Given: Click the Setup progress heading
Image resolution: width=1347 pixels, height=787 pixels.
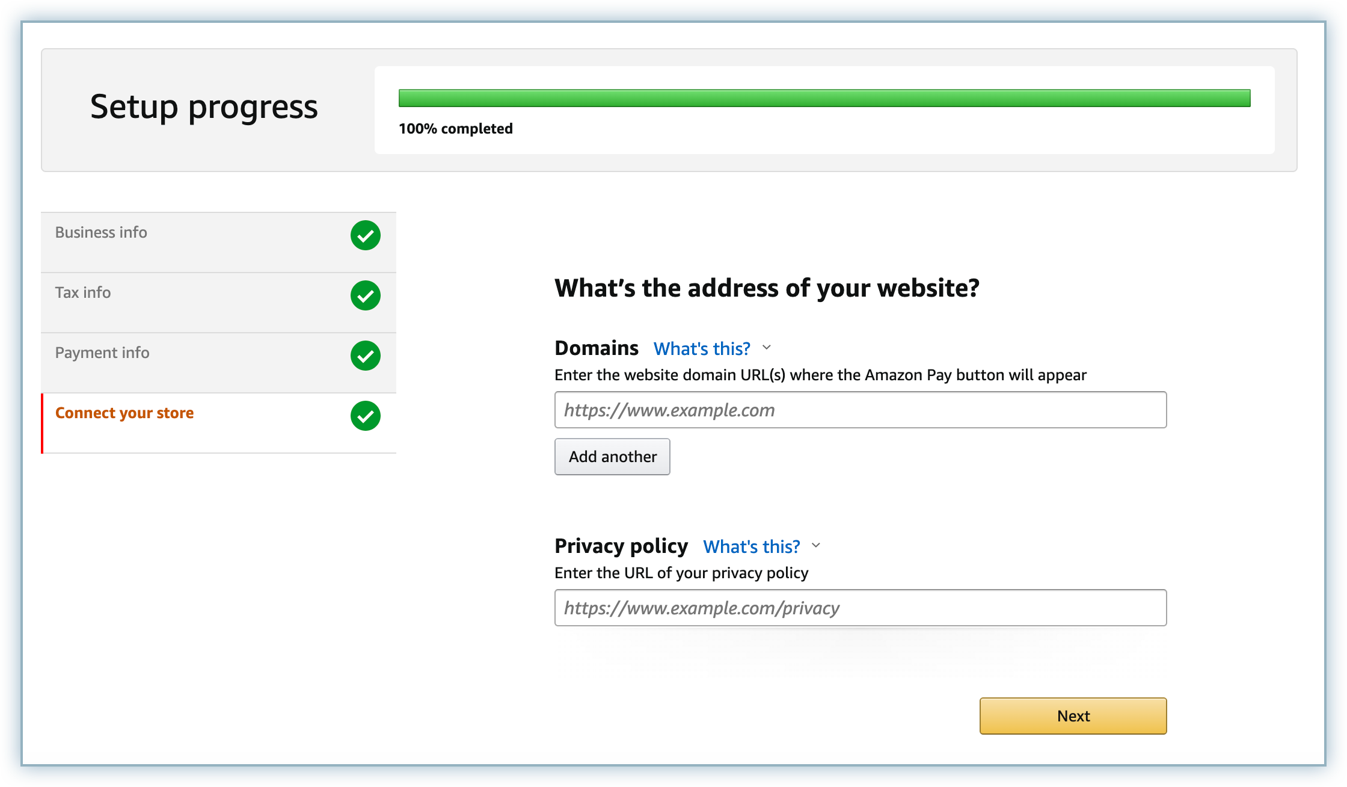Looking at the screenshot, I should tap(204, 107).
